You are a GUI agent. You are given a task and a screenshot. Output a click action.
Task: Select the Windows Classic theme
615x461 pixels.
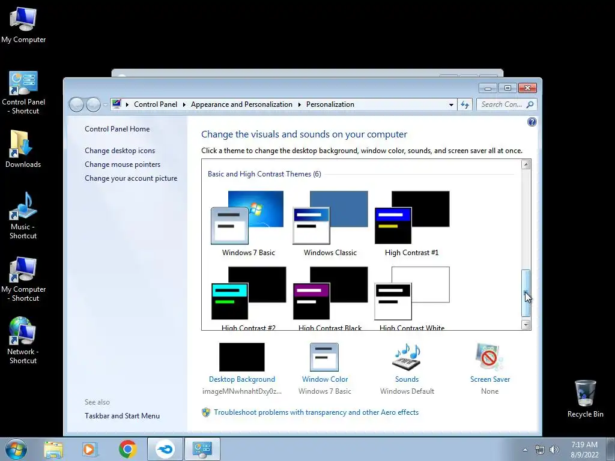330,224
